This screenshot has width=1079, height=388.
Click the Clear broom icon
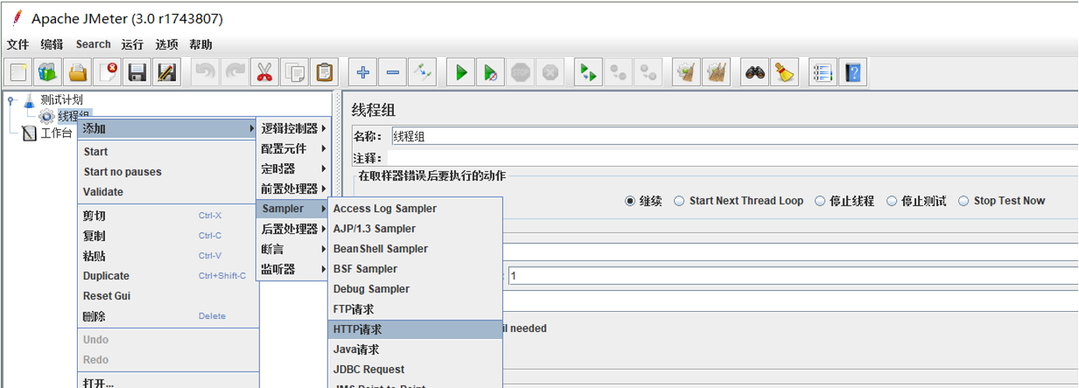coord(687,73)
